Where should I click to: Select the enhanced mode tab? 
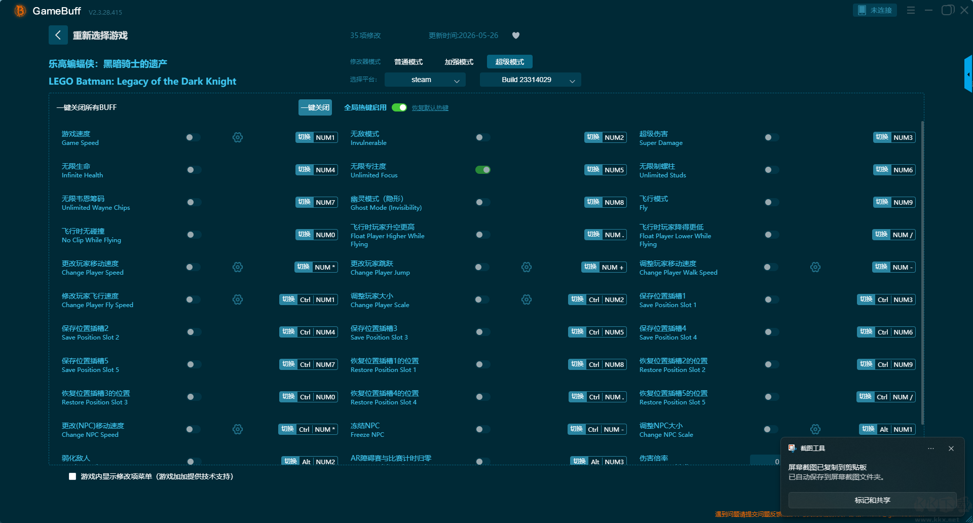tap(459, 62)
